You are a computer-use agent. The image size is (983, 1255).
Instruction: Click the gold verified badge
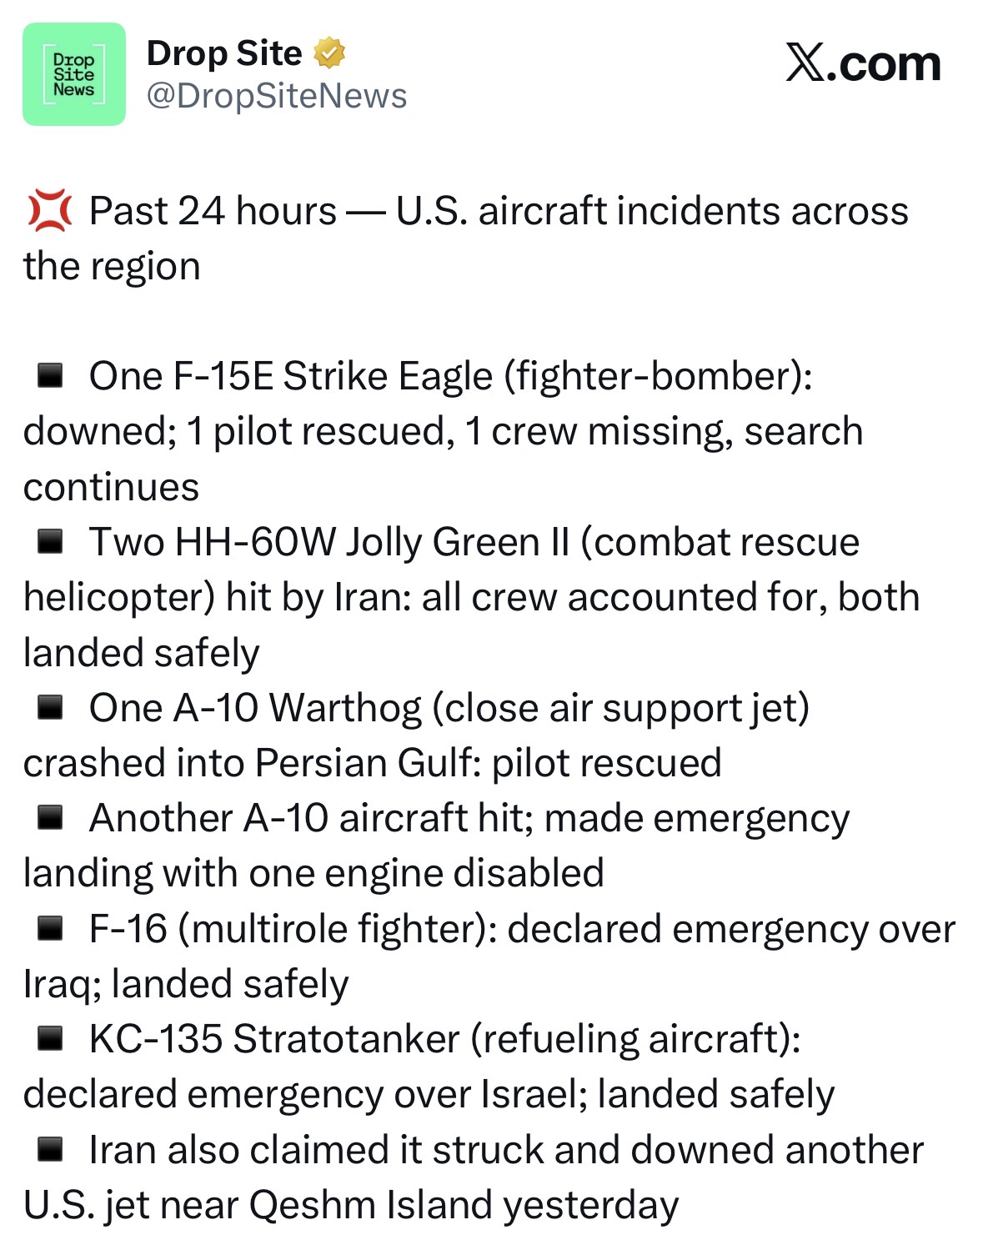tap(329, 53)
